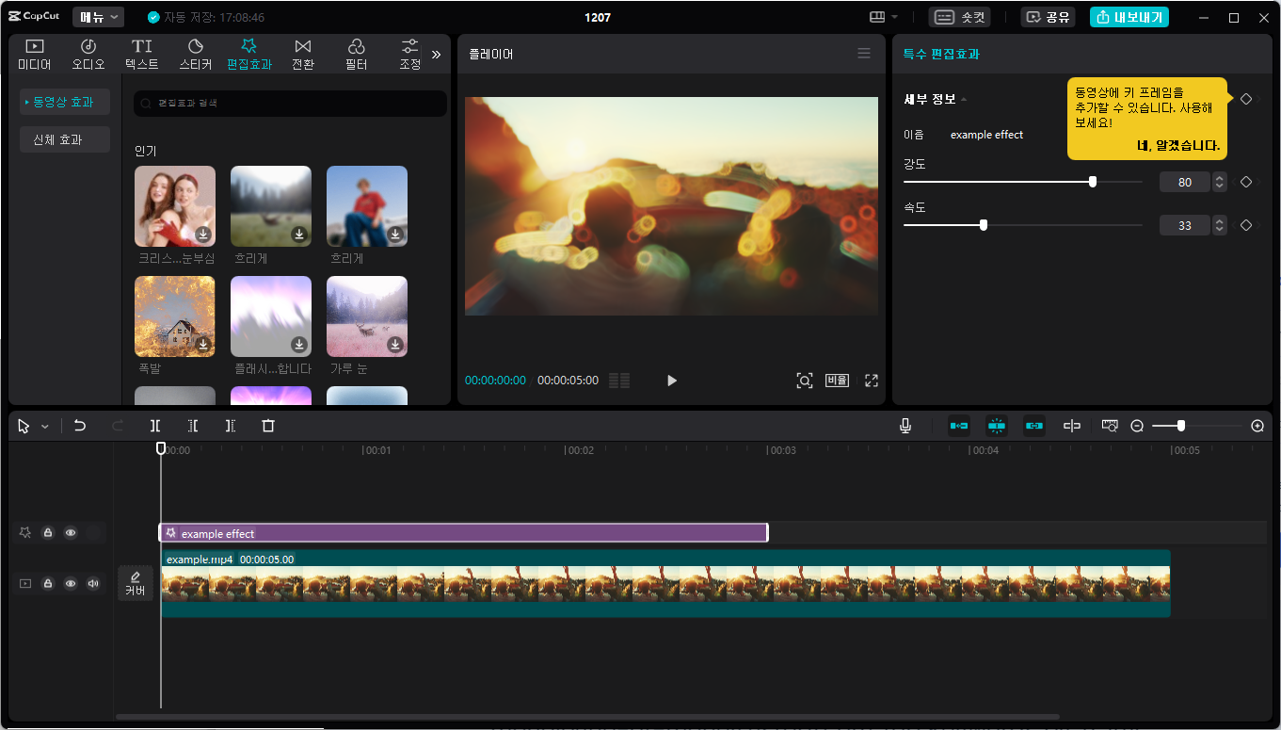Image resolution: width=1281 pixels, height=730 pixels.
Task: Click the 커버 cover button
Action: tap(136, 584)
